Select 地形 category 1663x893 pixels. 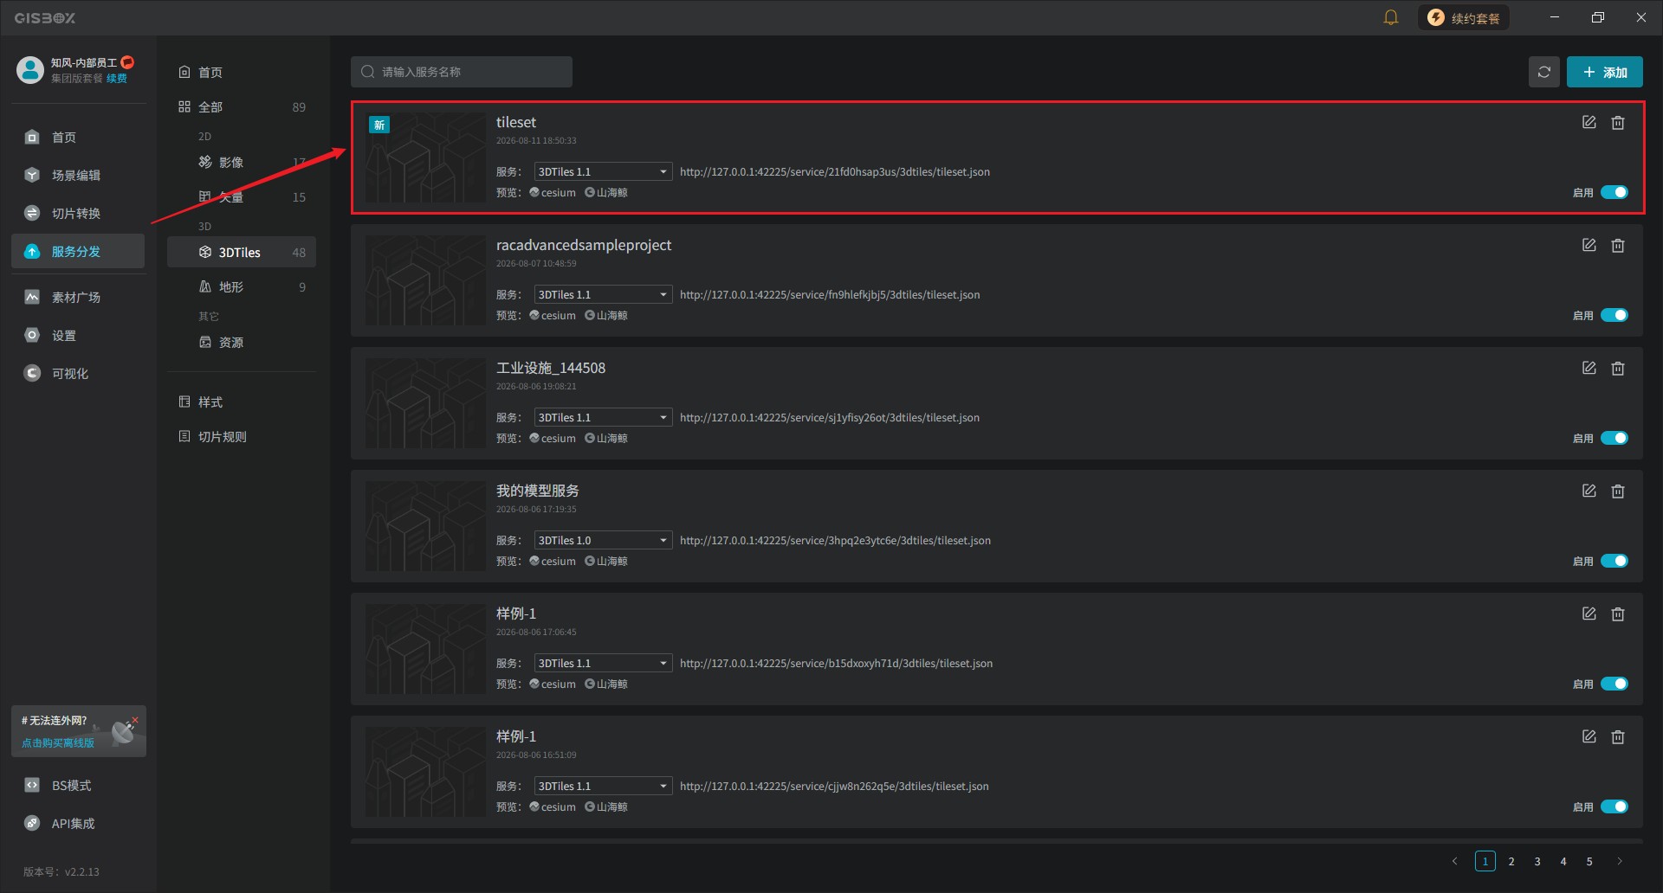pos(242,287)
